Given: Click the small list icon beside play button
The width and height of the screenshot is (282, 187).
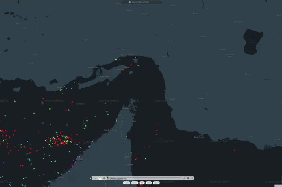Looking at the screenshot, I should [x=96, y=178].
